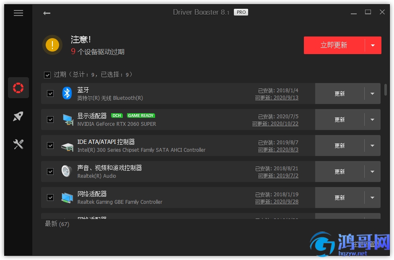Uncheck the 显示适配器 driver checkbox
This screenshot has width=394, height=260.
point(50,120)
